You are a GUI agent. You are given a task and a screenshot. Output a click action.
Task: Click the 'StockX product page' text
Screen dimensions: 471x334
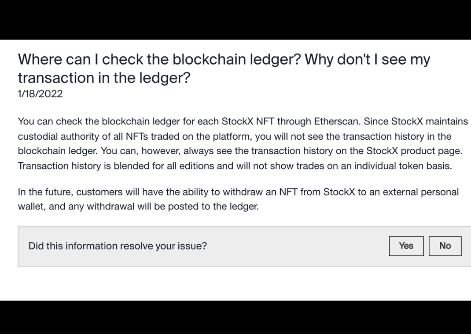(x=413, y=151)
